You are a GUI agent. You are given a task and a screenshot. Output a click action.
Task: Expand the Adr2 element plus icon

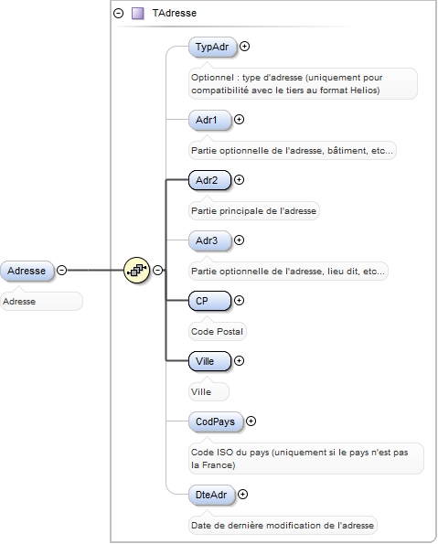coord(239,180)
